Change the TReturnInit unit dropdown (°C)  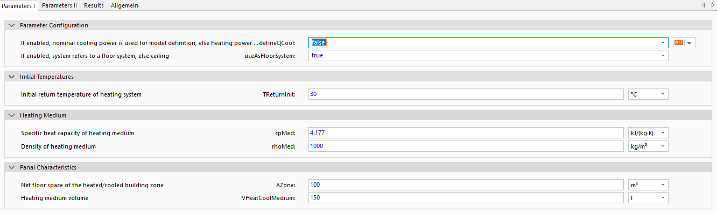point(649,94)
